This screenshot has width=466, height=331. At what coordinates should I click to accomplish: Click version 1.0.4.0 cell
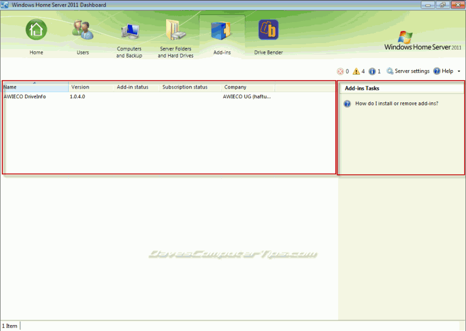(x=77, y=96)
